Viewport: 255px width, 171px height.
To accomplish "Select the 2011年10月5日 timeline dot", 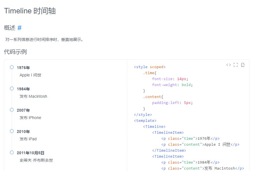I will [x=12, y=152].
